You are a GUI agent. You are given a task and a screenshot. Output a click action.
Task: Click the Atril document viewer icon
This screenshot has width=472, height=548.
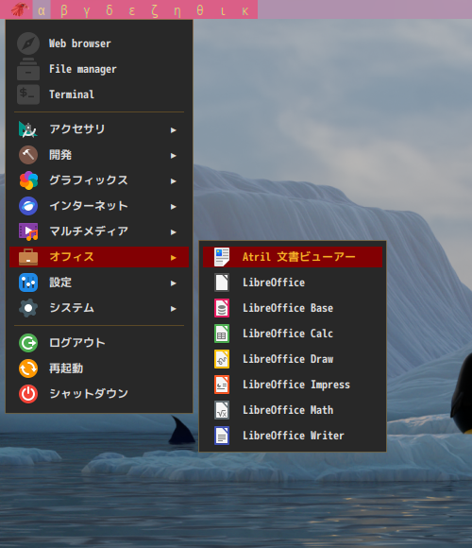[x=222, y=257]
